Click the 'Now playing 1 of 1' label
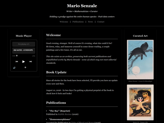Viewport: 164px width, 123px height. pos(24,44)
